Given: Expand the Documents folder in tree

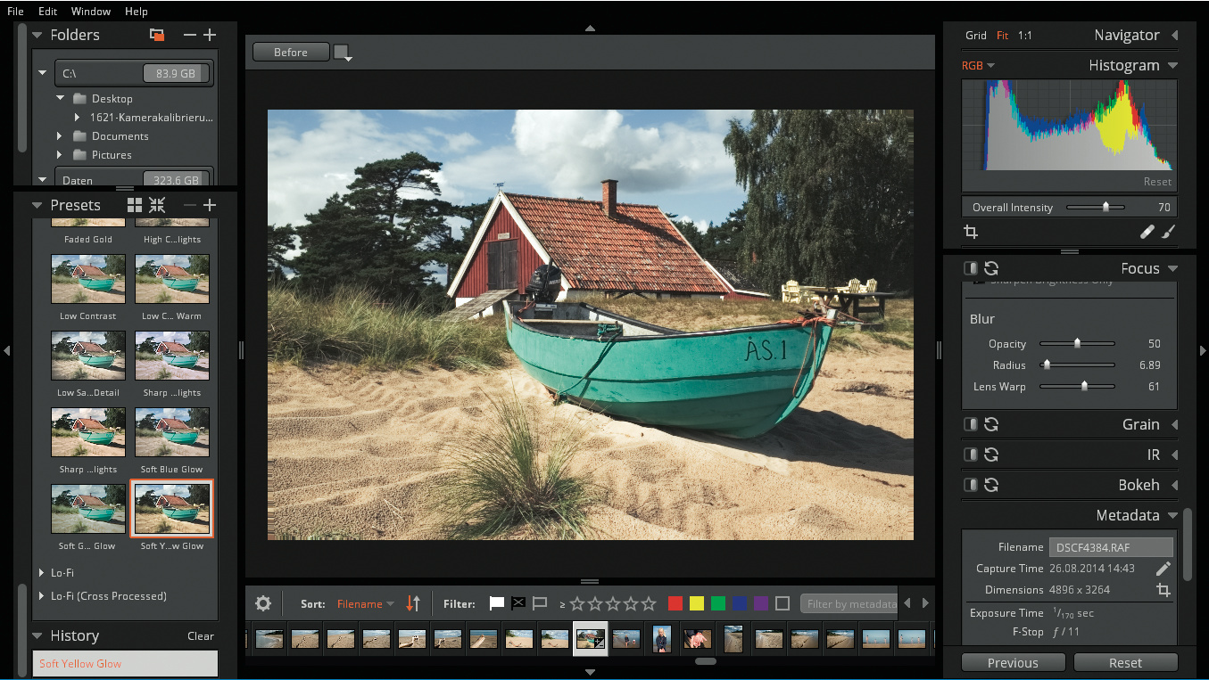Looking at the screenshot, I should (60, 136).
